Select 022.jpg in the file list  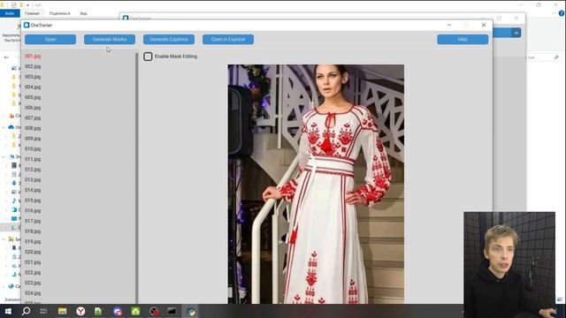(x=33, y=273)
